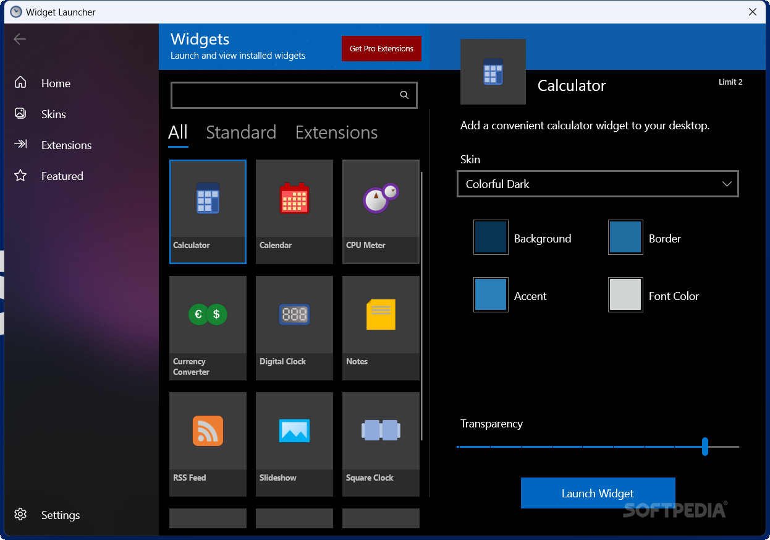Switch to the Extensions tab
This screenshot has height=540, width=770.
click(x=336, y=132)
